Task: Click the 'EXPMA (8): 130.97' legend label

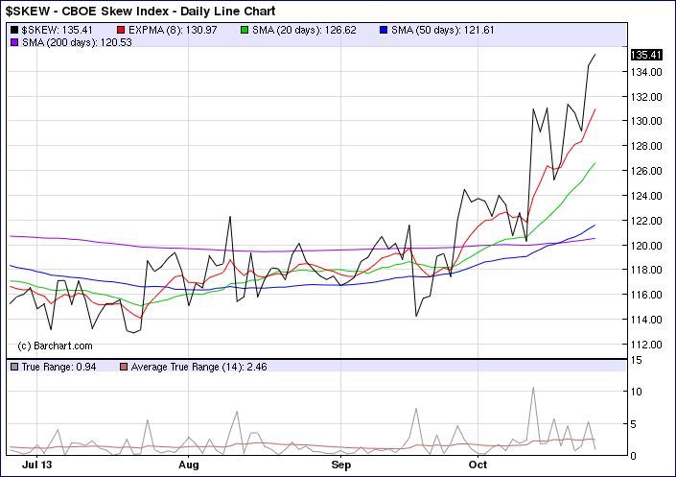Action: pyautogui.click(x=173, y=30)
